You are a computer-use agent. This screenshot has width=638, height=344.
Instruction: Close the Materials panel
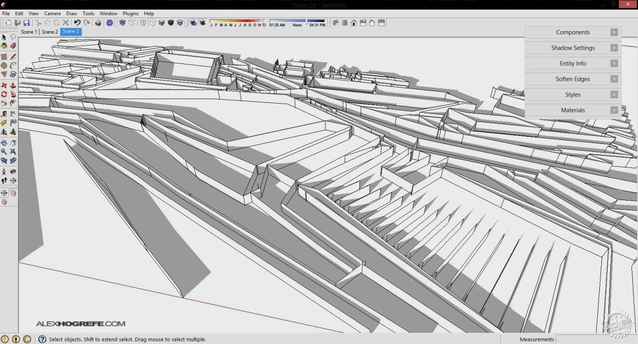(614, 110)
